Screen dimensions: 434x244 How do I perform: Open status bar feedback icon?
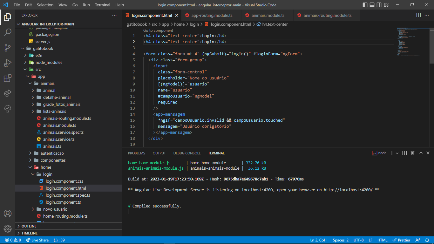point(418,240)
